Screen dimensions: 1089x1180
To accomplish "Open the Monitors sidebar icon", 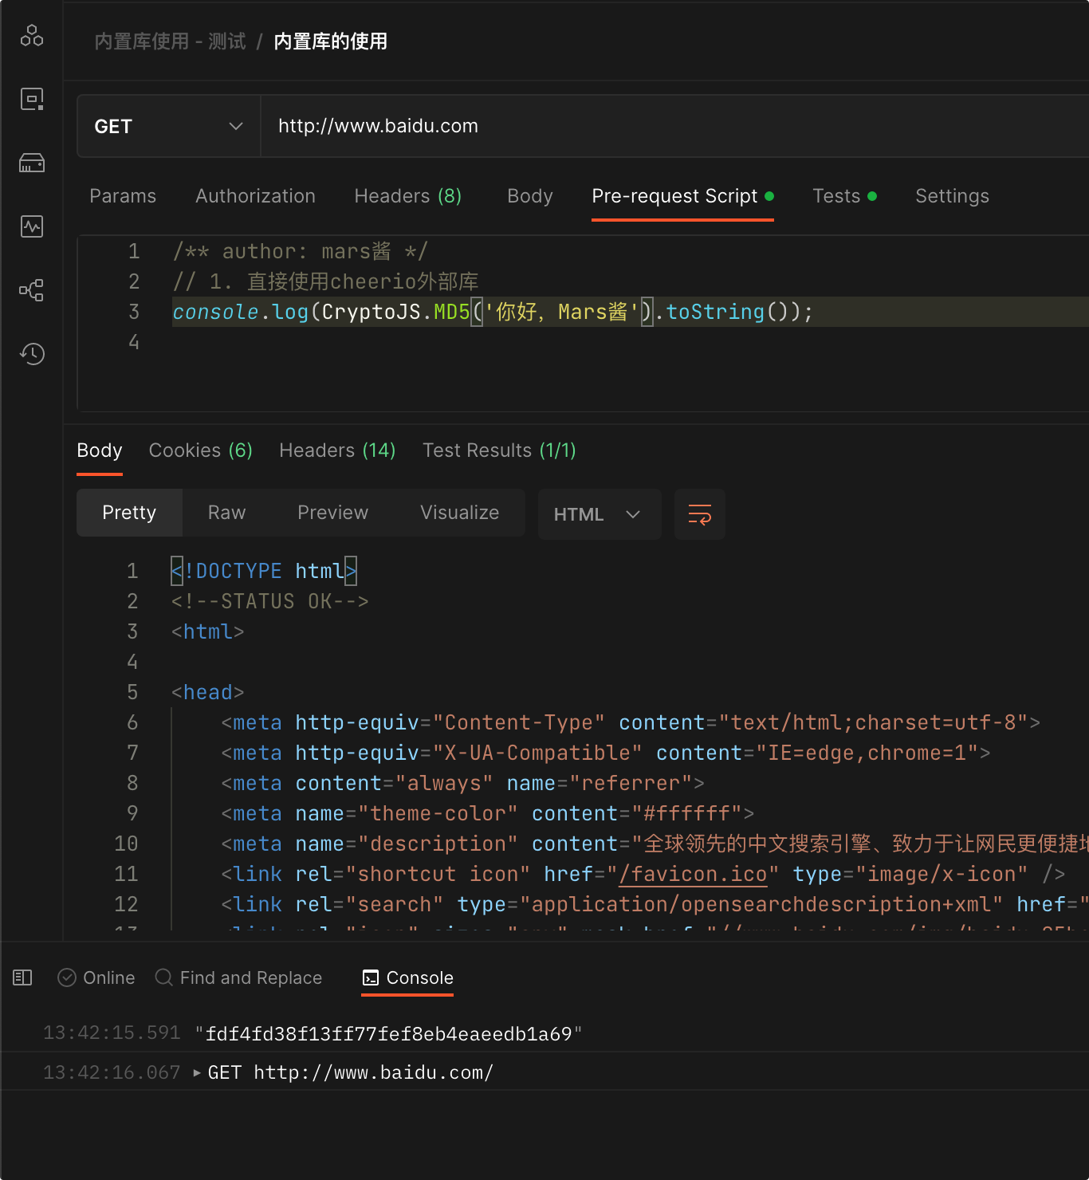I will tap(32, 226).
